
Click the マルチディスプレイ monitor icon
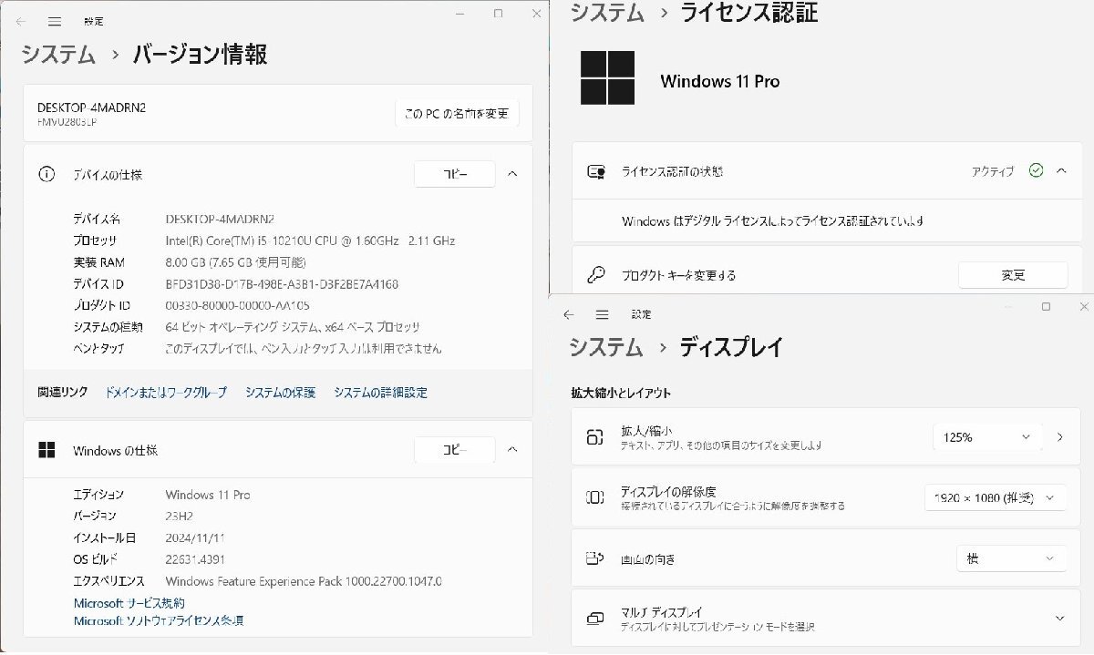595,619
